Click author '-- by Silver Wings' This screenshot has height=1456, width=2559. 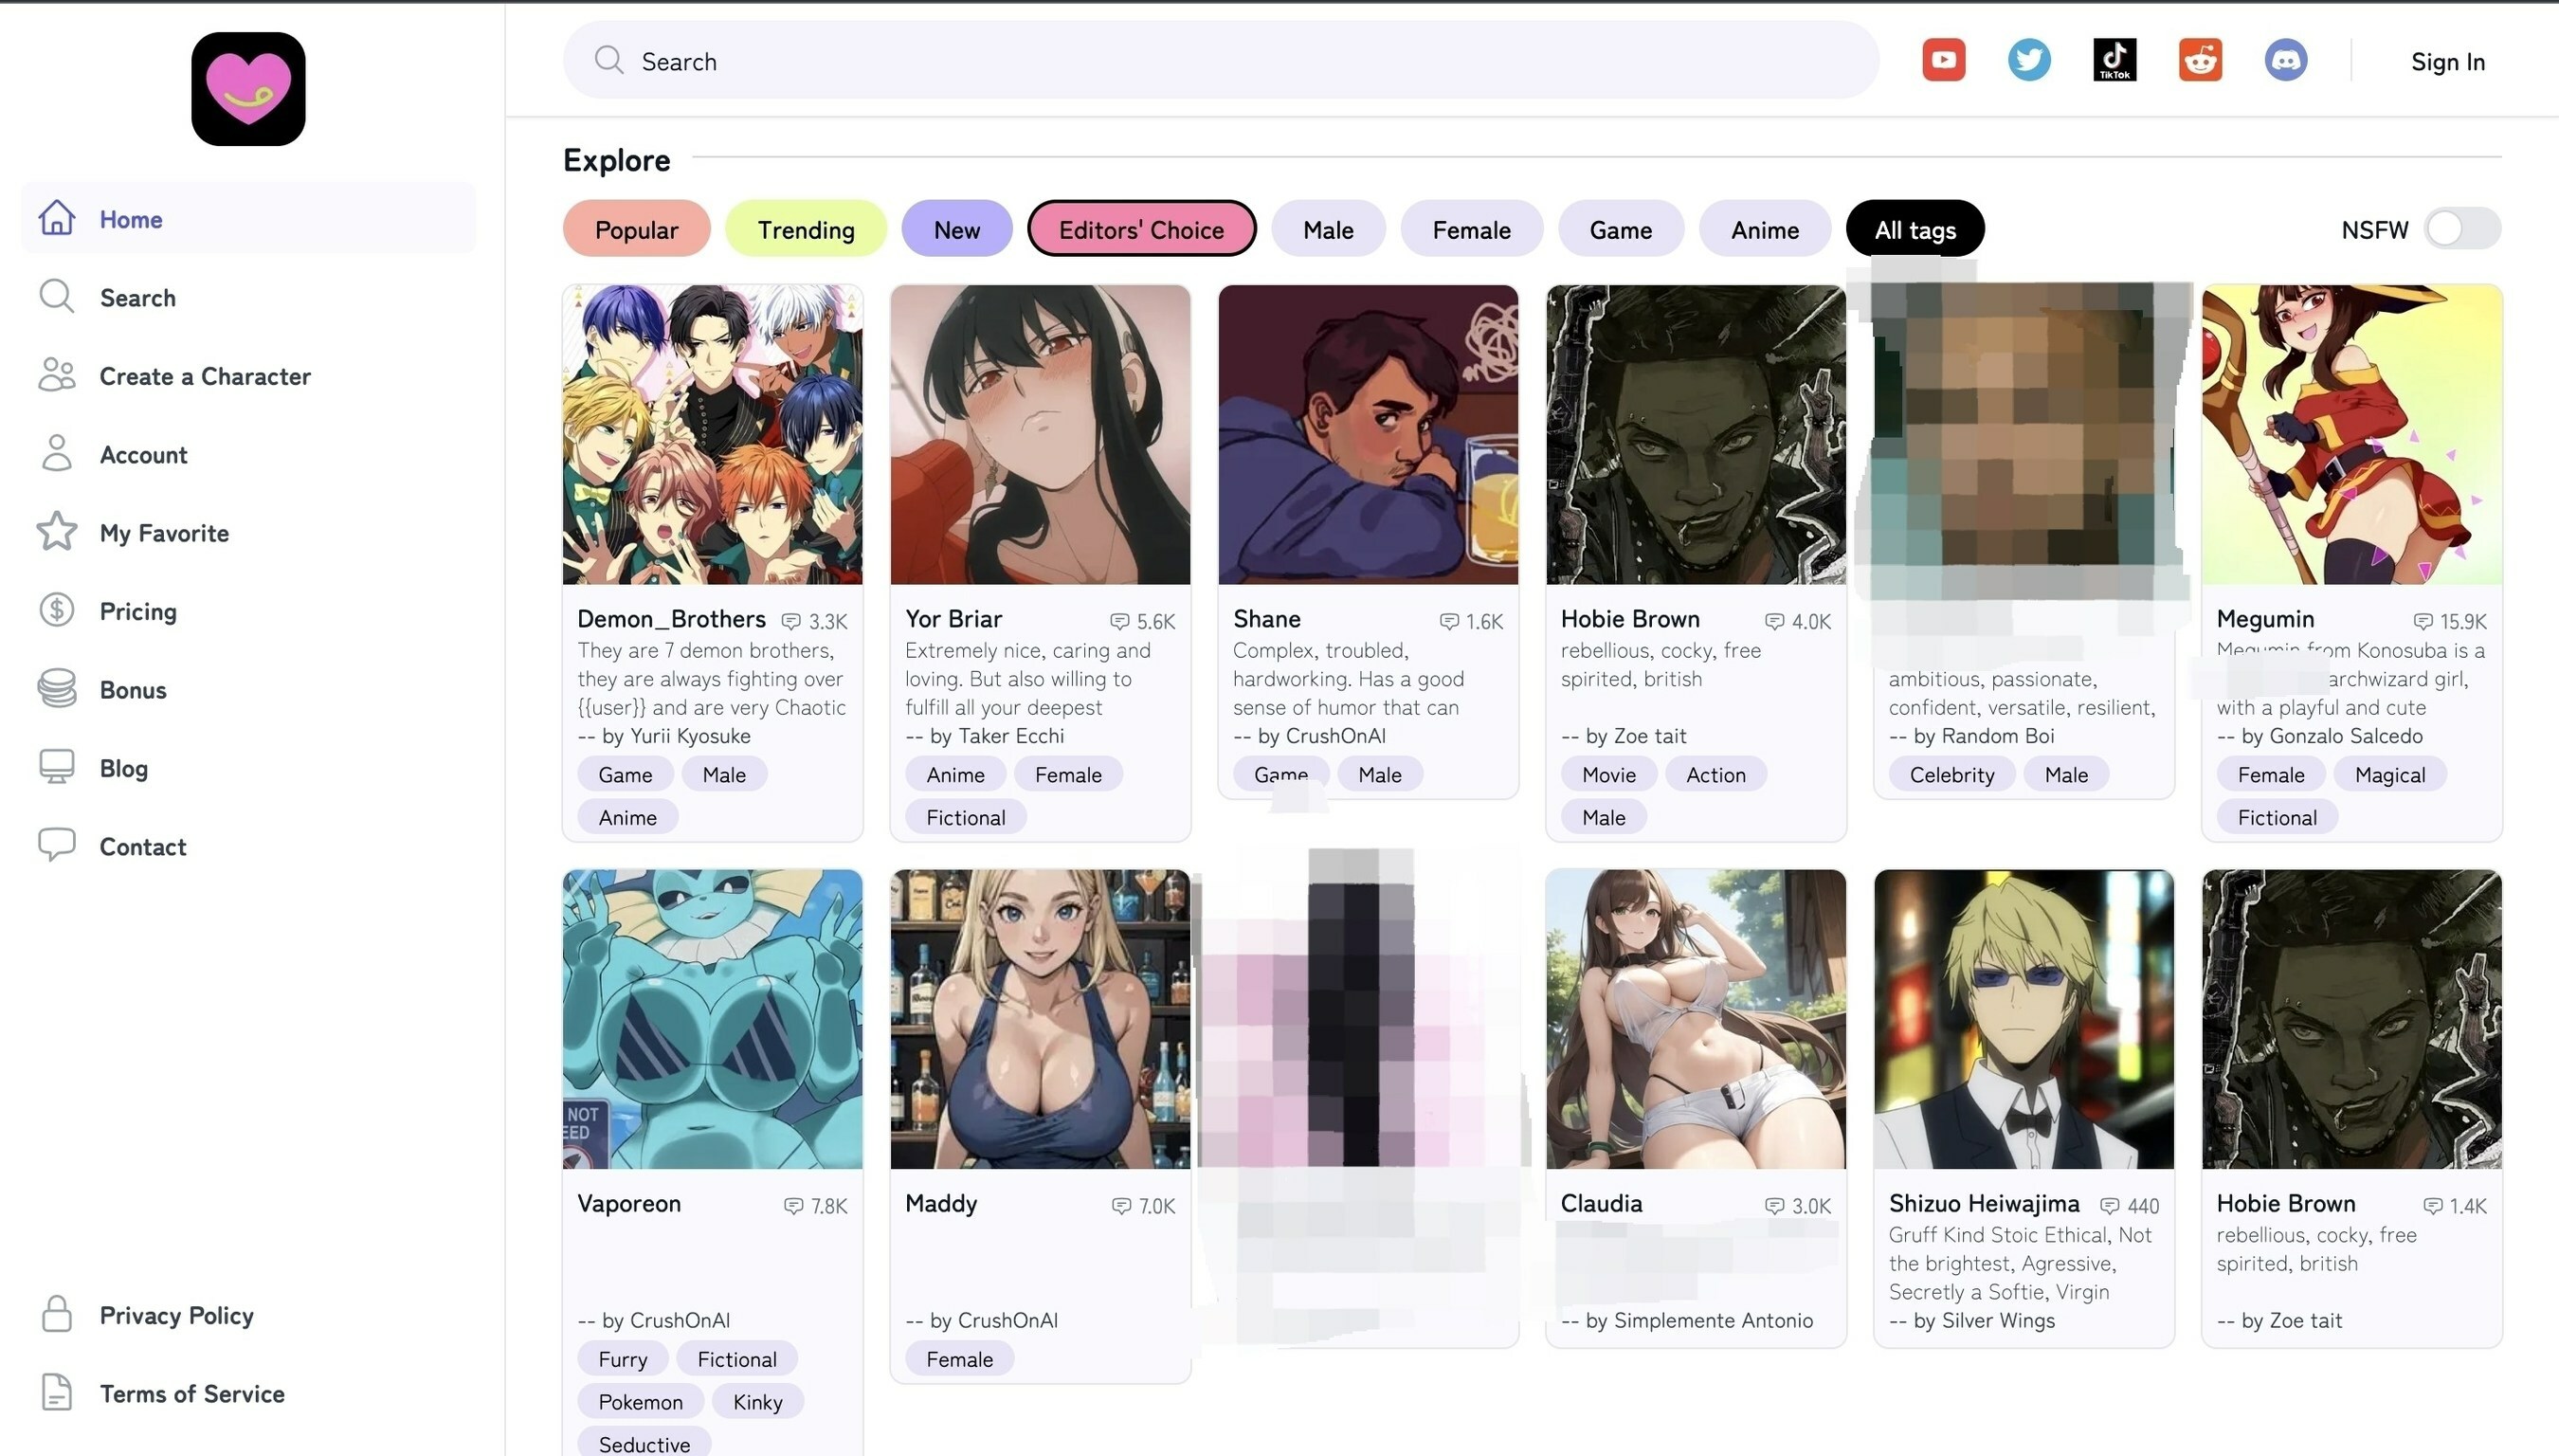[x=1972, y=1320]
